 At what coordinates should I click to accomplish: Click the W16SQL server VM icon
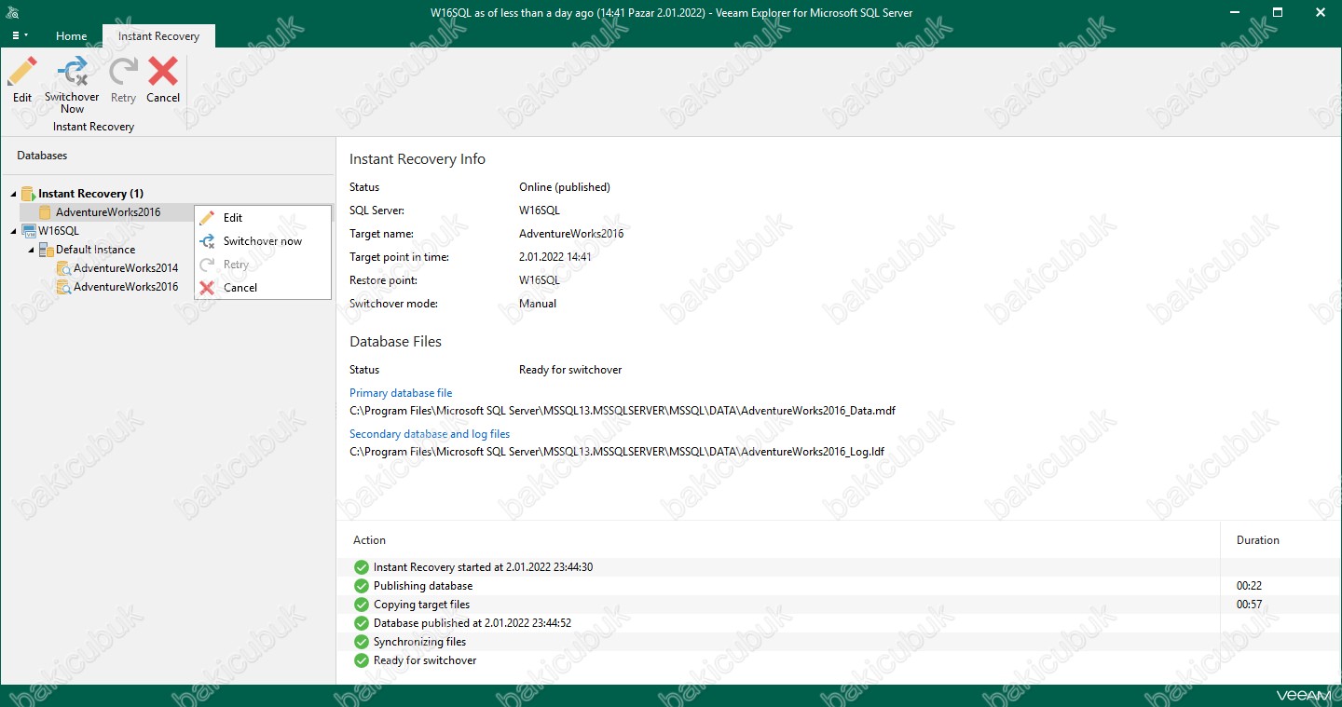click(x=28, y=231)
